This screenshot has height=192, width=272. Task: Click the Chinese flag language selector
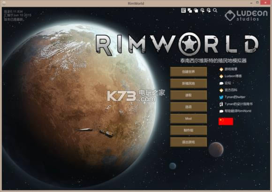[x=226, y=121]
